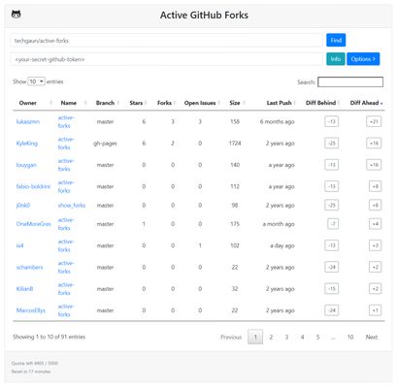This screenshot has height=388, width=396.
Task: Sort by the Stars column header
Action: coord(136,103)
